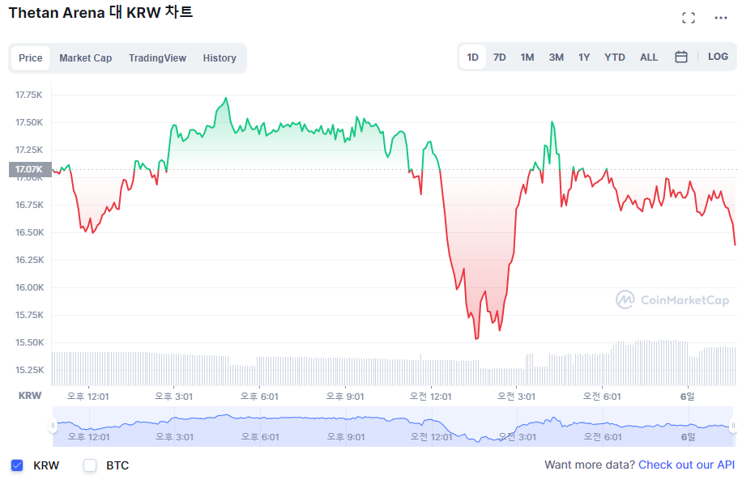Click the 17.07K current price label
The height and width of the screenshot is (484, 755).
[30, 169]
